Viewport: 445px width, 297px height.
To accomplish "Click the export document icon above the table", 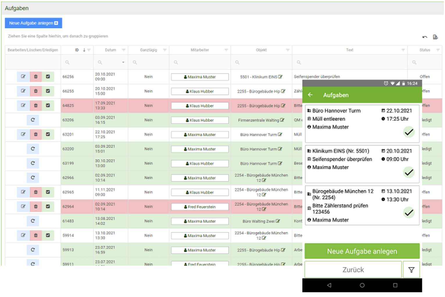I will [435, 37].
